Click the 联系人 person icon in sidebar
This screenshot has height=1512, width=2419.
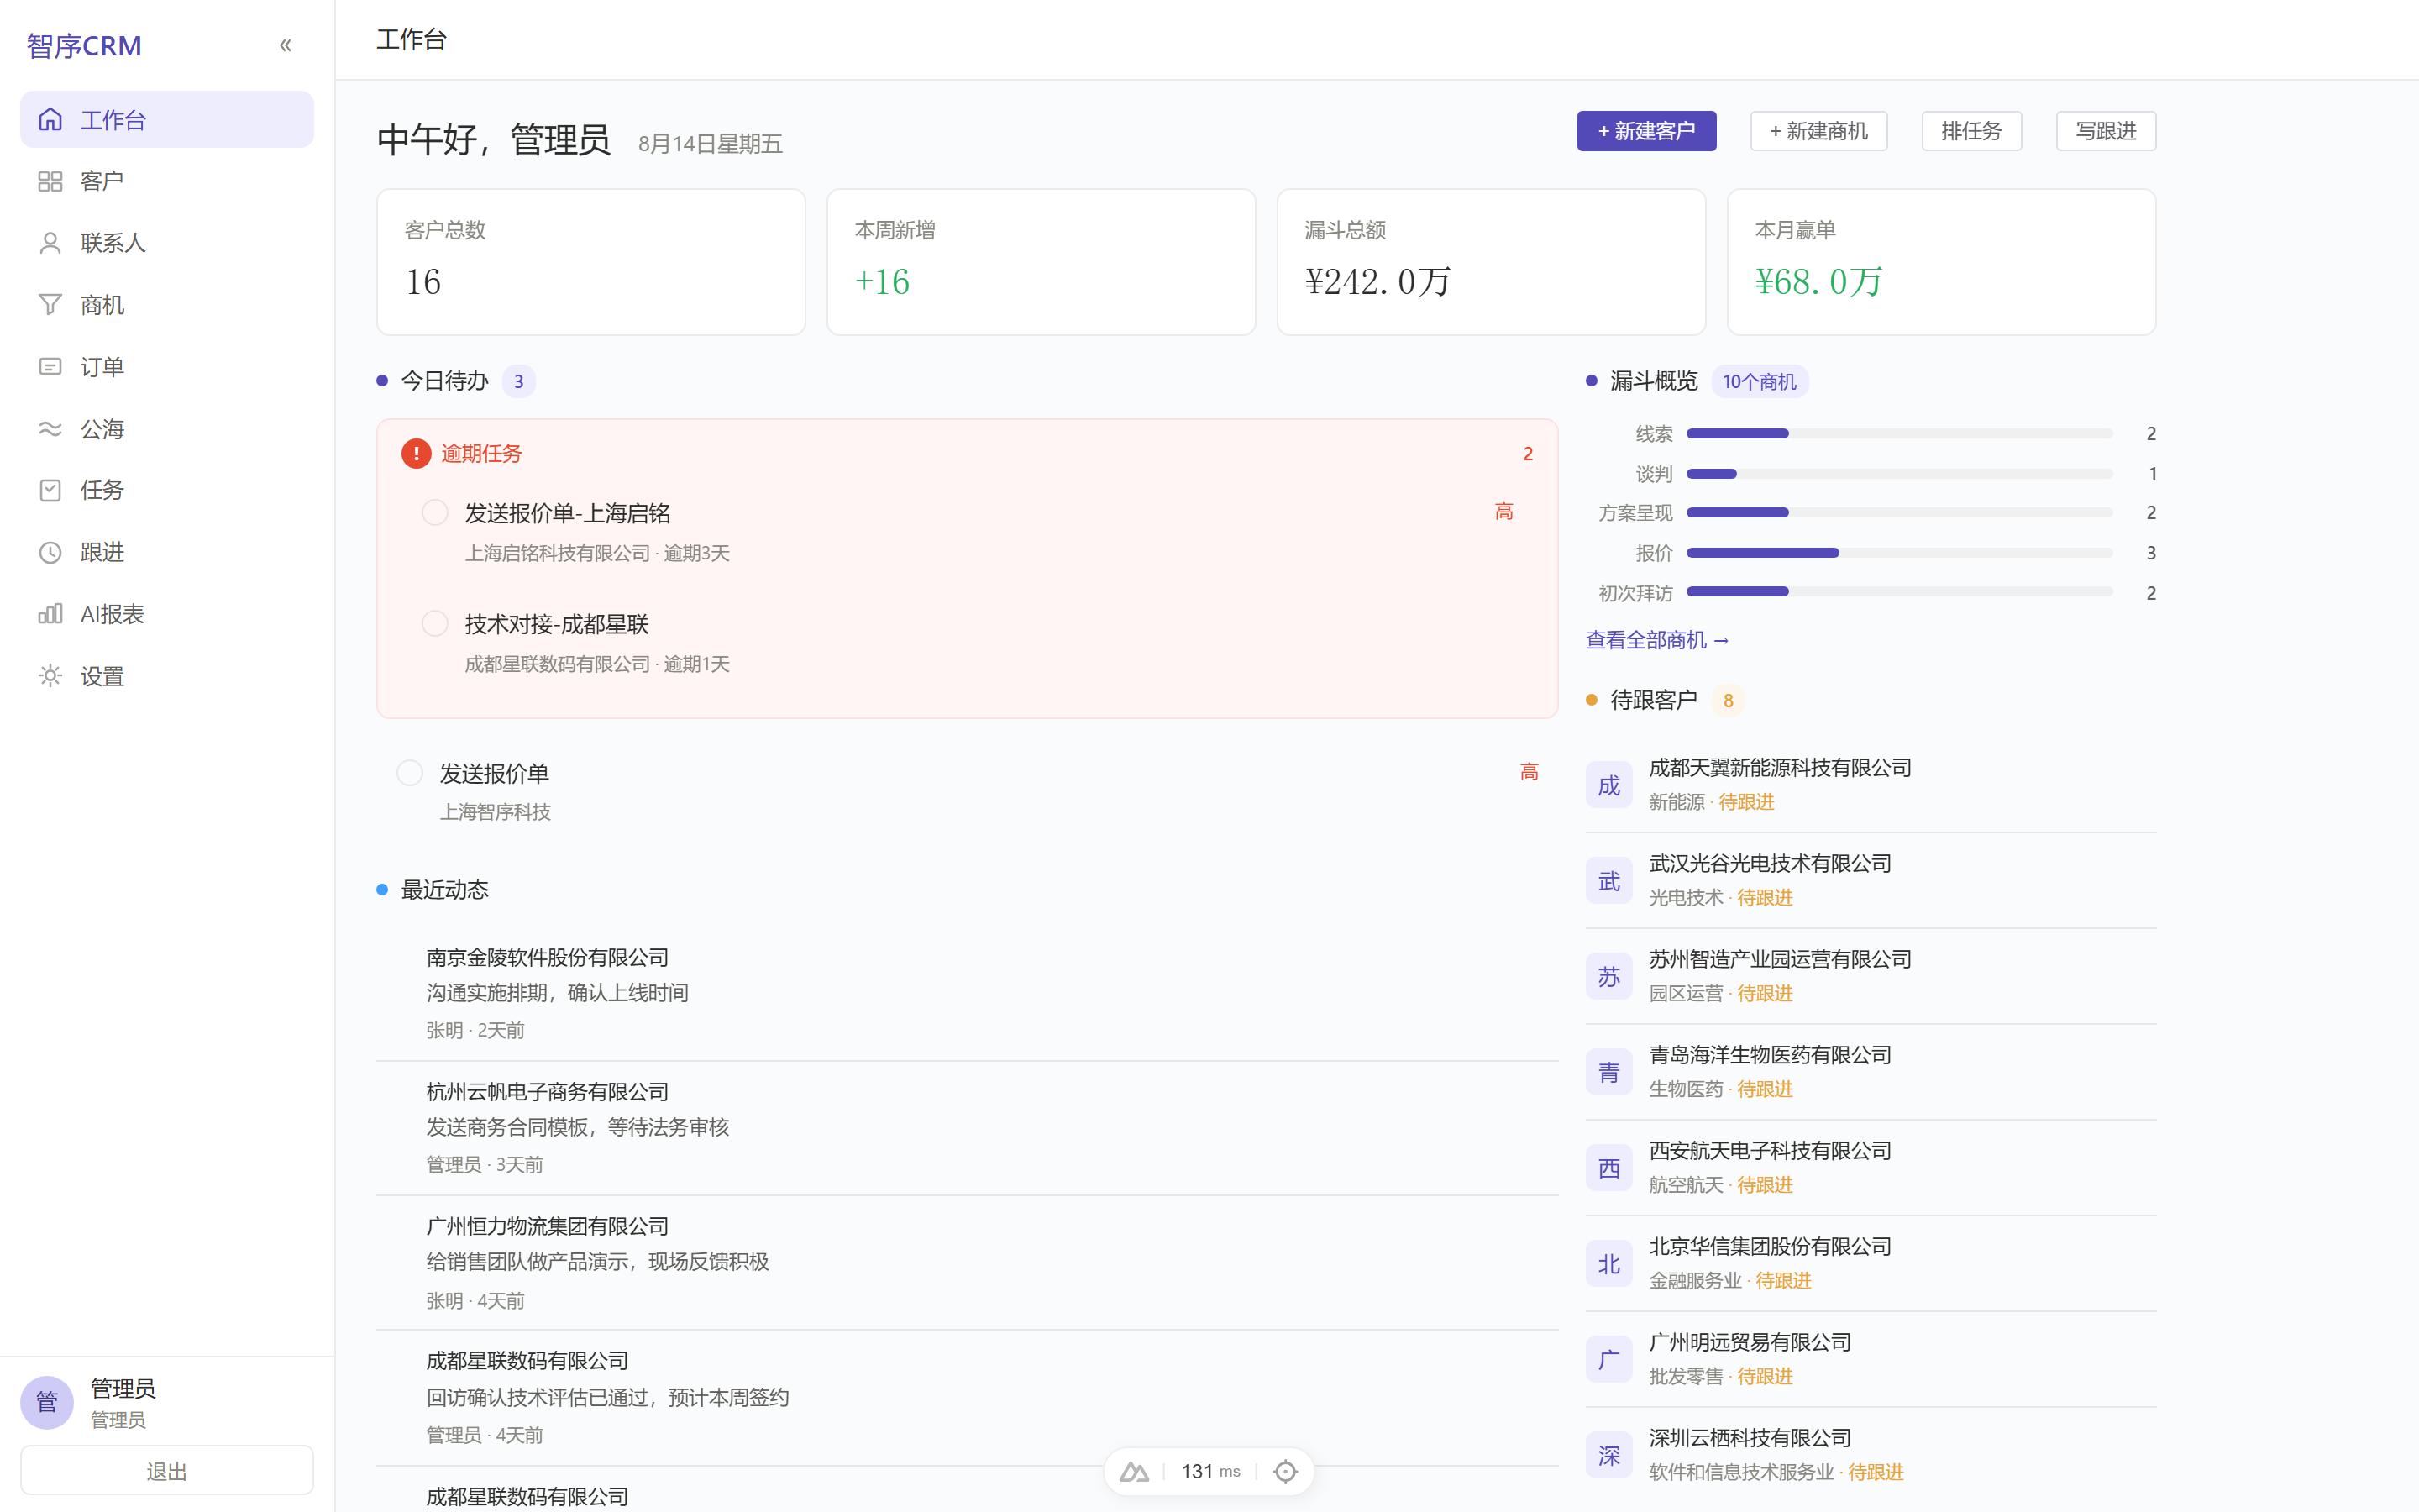pyautogui.click(x=50, y=243)
